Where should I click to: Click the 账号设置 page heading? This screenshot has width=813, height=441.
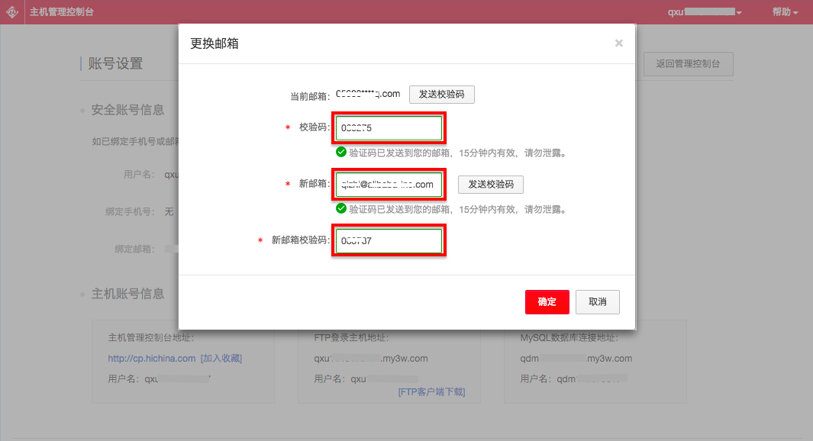point(115,63)
